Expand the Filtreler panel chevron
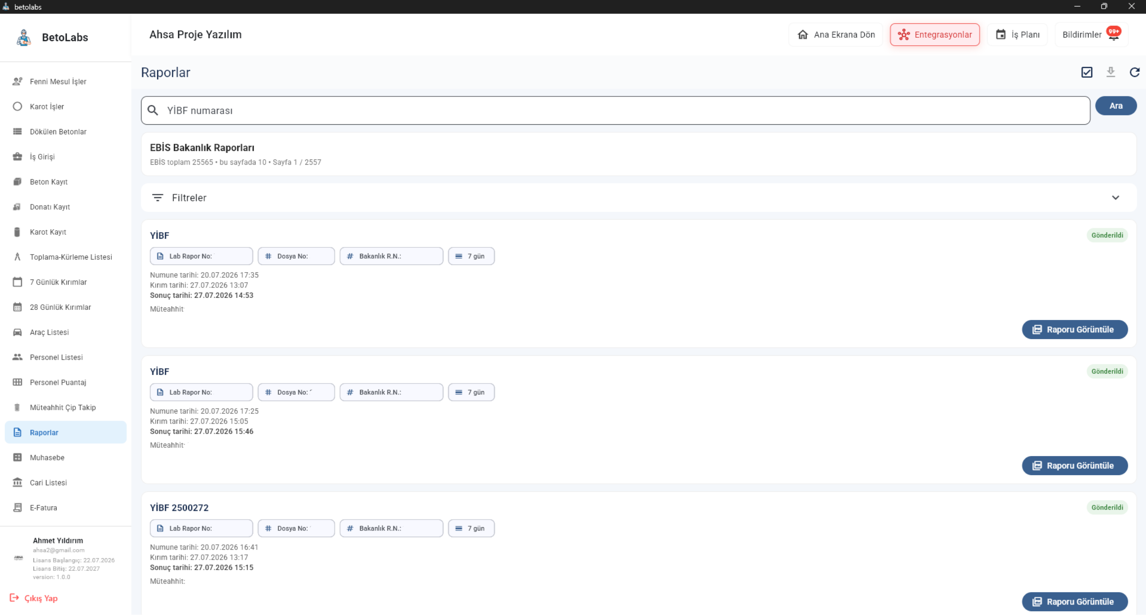Screen dimensions: 1146x615 tap(1115, 198)
